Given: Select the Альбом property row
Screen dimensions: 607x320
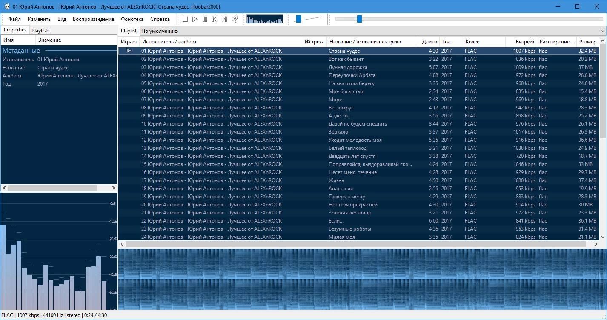Looking at the screenshot, I should (59, 76).
